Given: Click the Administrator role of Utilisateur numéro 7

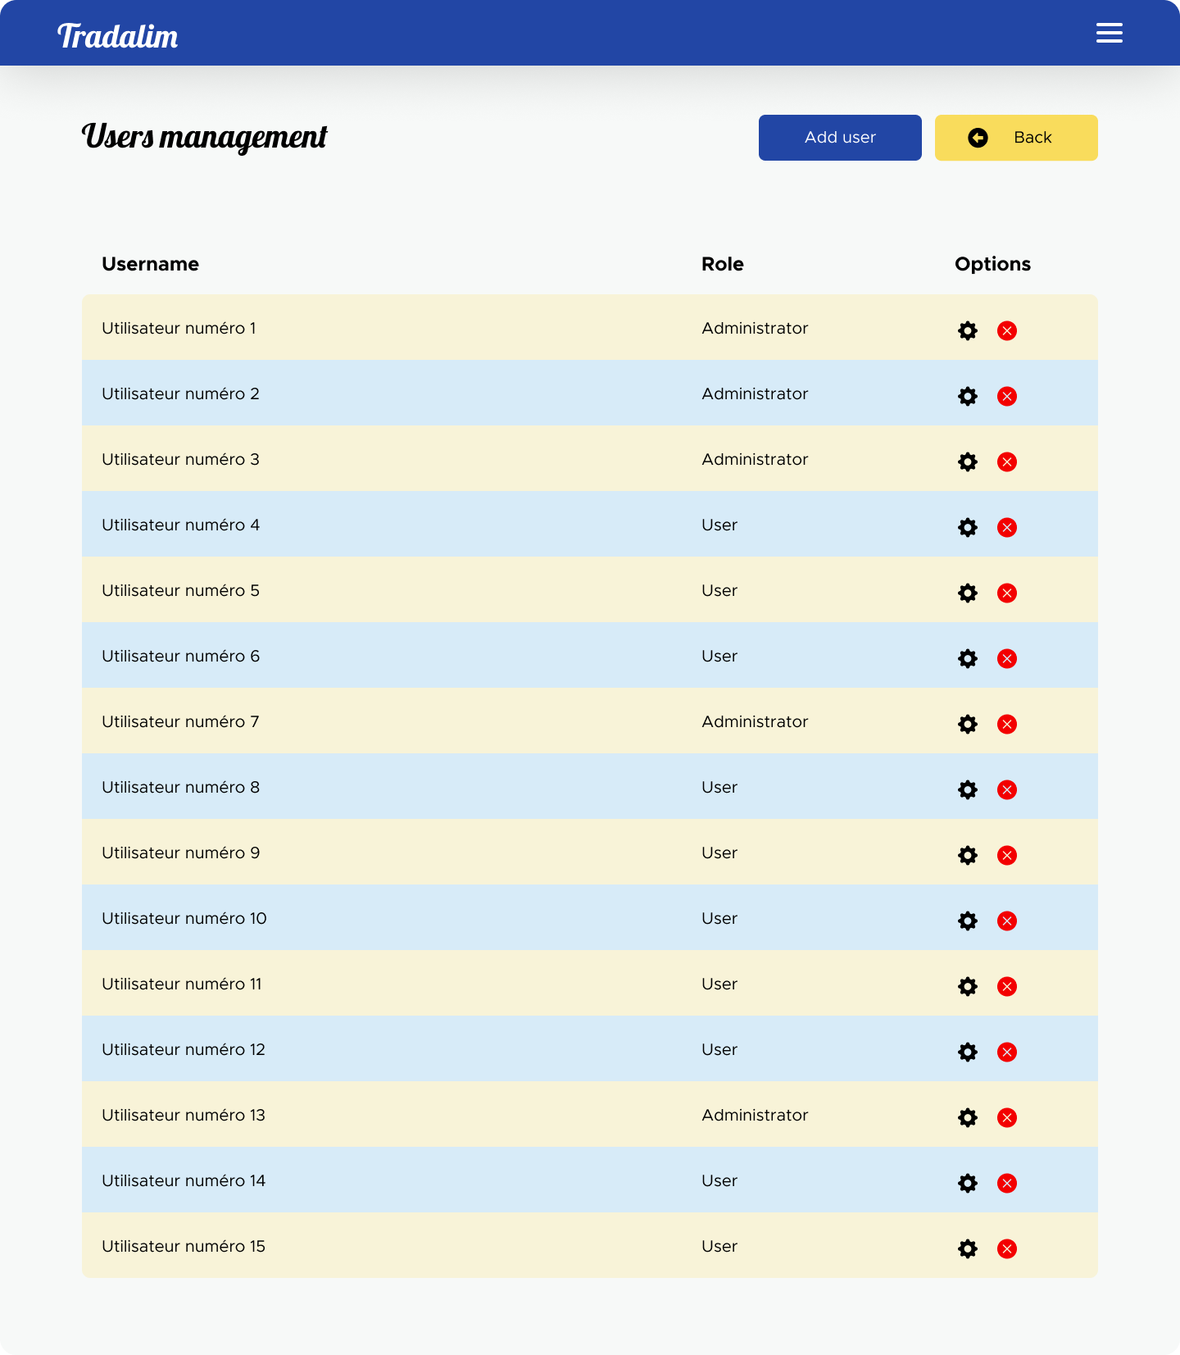Looking at the screenshot, I should coord(755,721).
